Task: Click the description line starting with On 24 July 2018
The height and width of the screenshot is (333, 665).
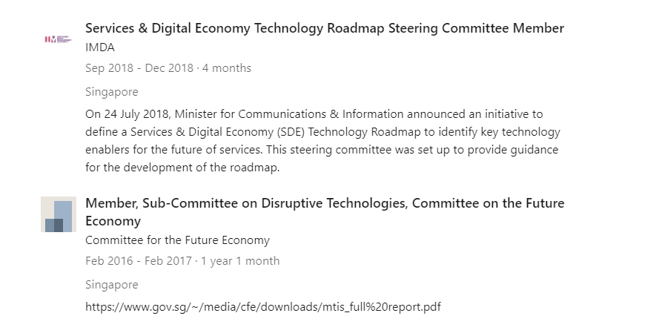Action: [x=314, y=114]
